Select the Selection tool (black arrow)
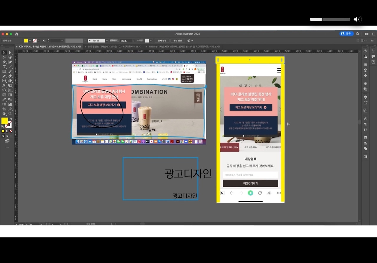The width and height of the screenshot is (377, 263). (4, 53)
